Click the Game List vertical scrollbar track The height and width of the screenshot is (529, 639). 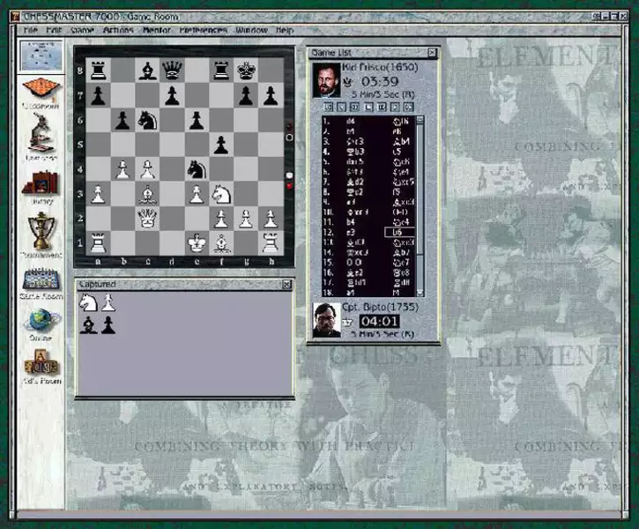point(420,205)
